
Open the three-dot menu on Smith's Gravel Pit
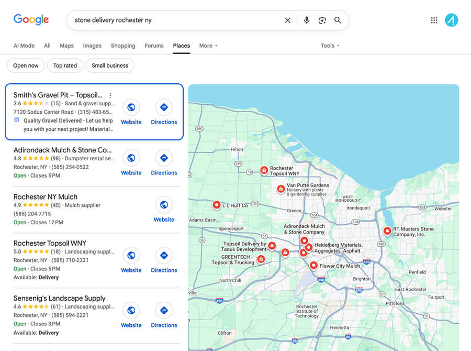(x=110, y=95)
